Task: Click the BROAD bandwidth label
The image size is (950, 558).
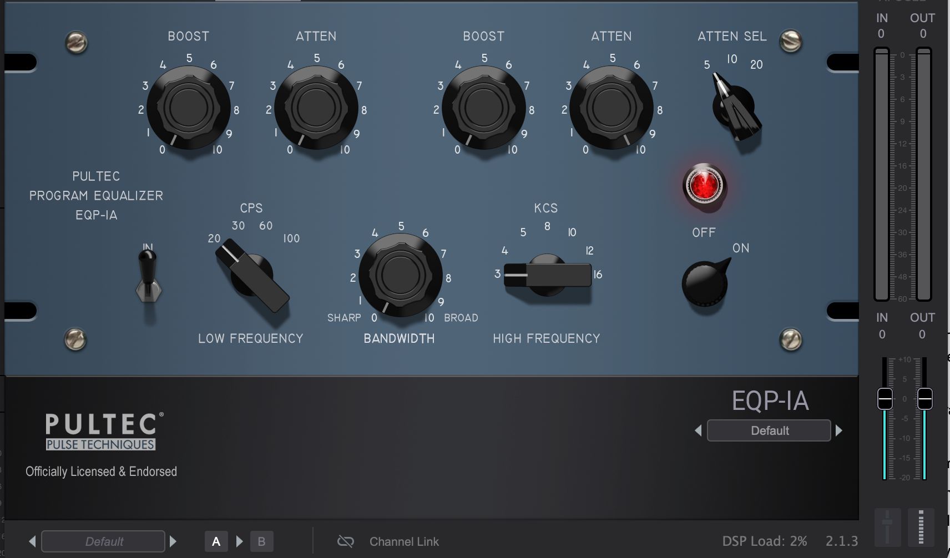Action: [x=461, y=318]
